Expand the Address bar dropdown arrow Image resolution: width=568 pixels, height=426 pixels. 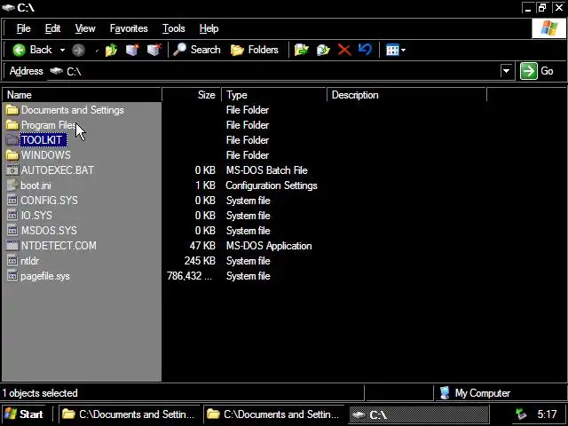point(507,71)
